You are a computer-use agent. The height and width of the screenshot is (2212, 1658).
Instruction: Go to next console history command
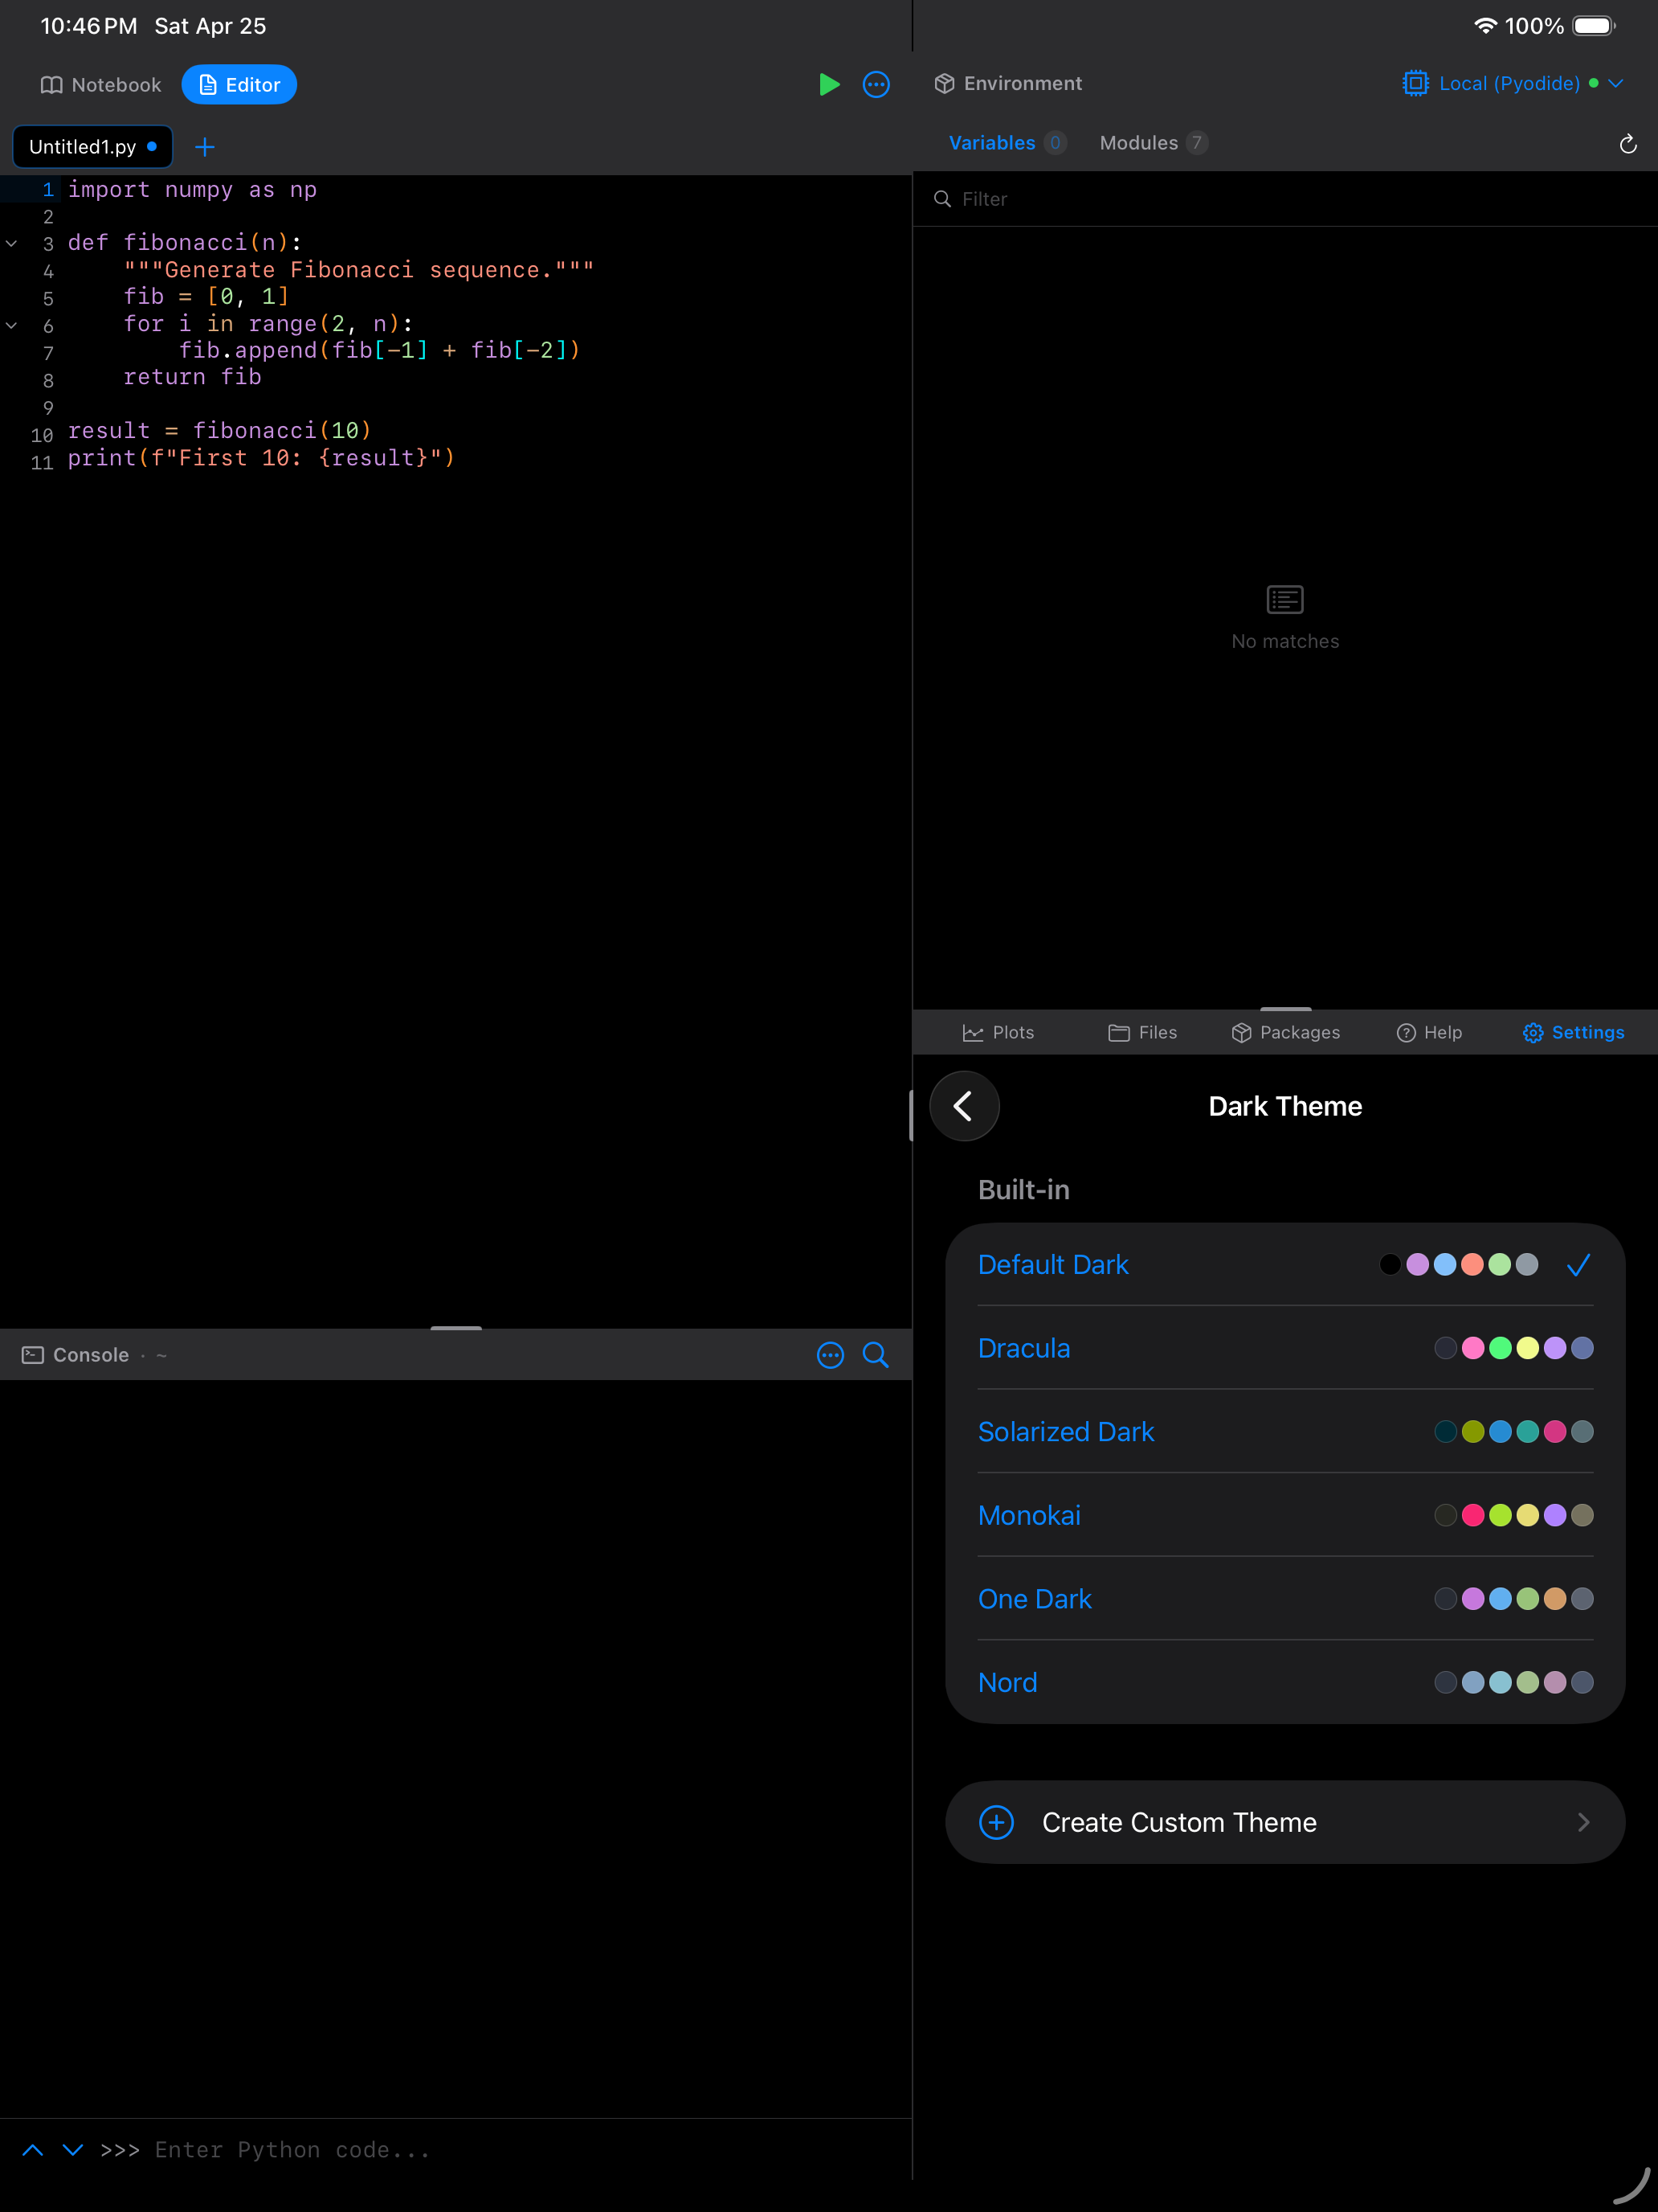[x=73, y=2150]
